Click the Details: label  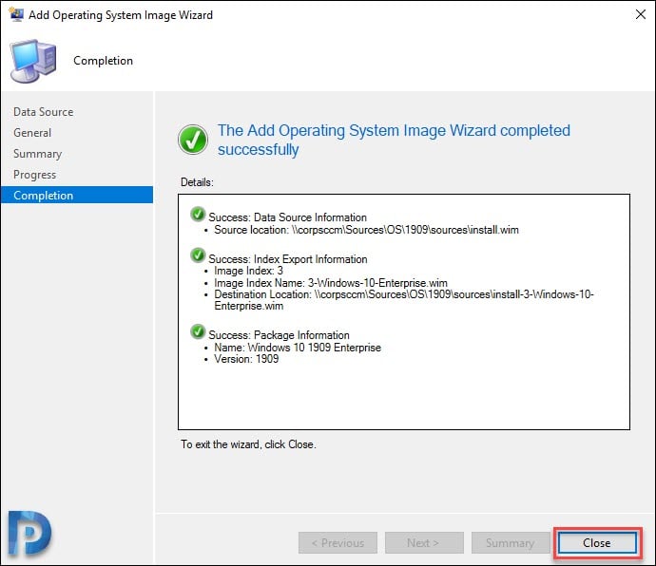point(197,182)
